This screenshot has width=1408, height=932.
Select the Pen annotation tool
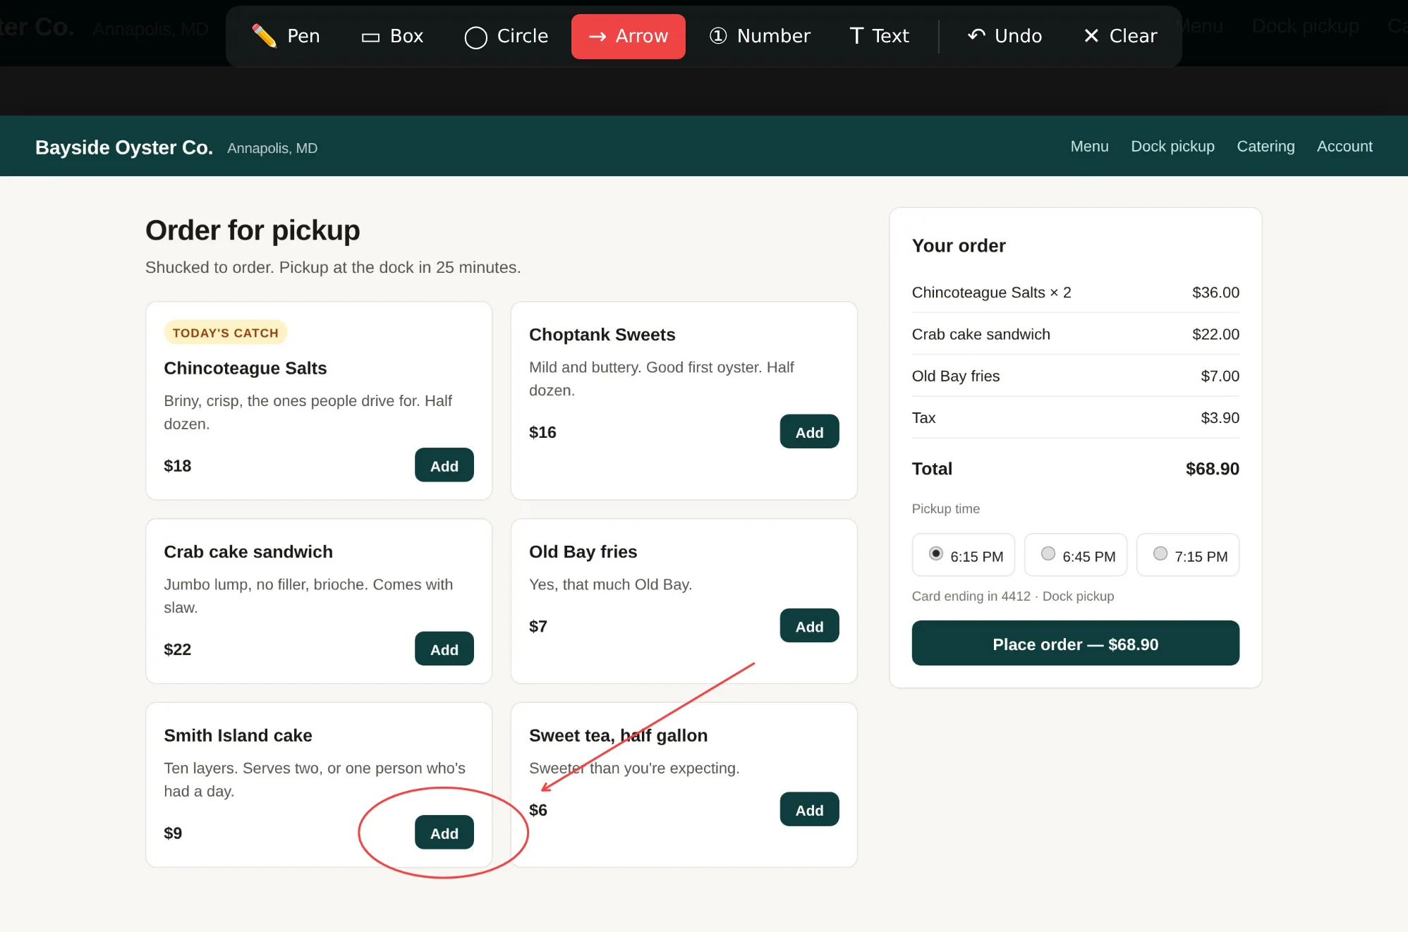pyautogui.click(x=286, y=36)
